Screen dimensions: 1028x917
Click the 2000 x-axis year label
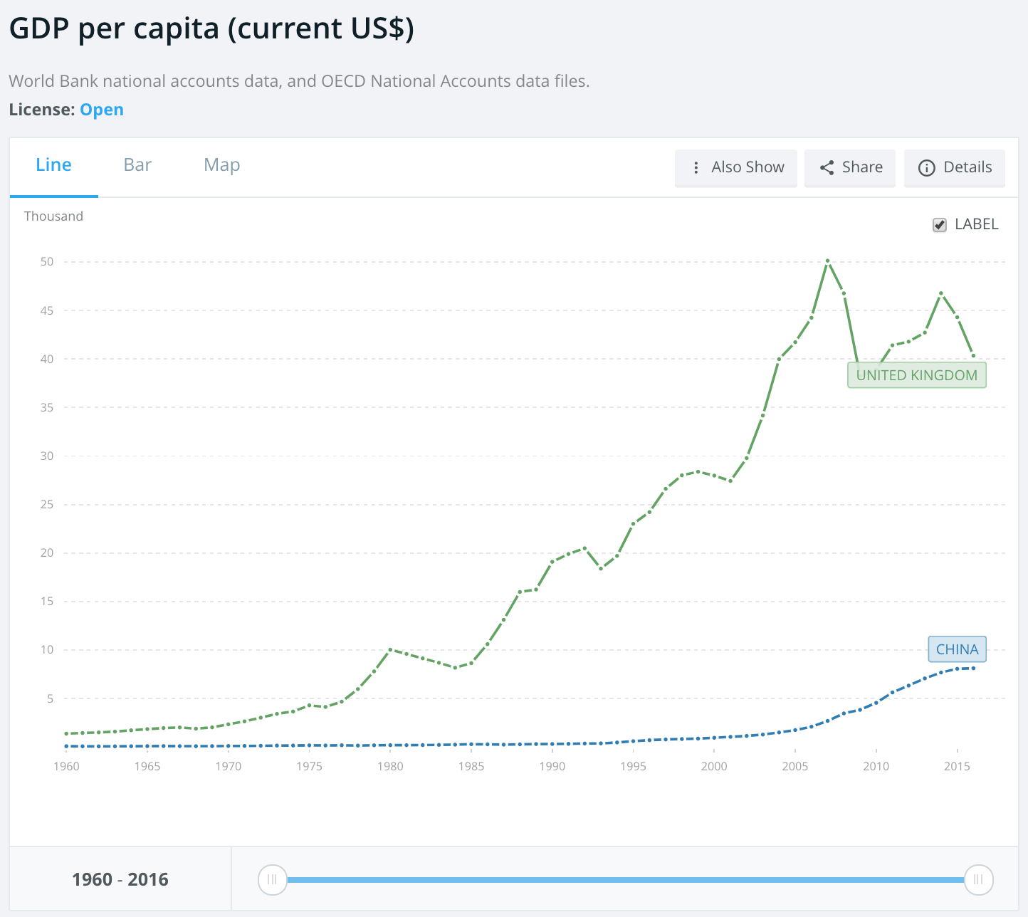(714, 767)
